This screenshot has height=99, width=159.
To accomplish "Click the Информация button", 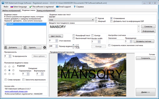I will tap(148, 31).
